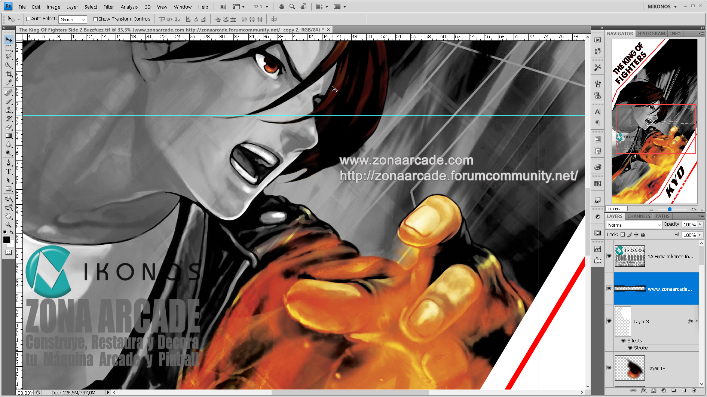Select the Polygonal Lasso tool
This screenshot has width=707, height=397.
point(9,57)
